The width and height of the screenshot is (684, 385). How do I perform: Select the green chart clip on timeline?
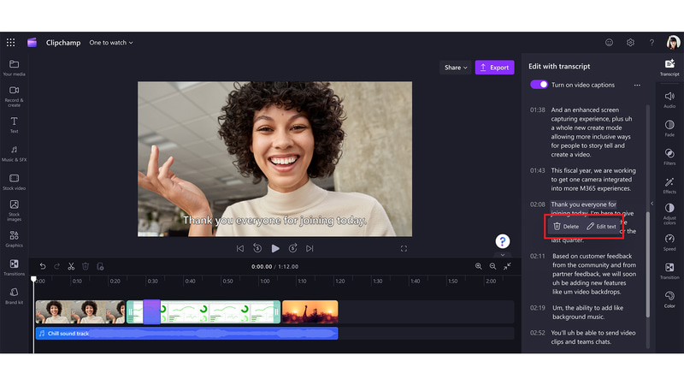coord(203,311)
